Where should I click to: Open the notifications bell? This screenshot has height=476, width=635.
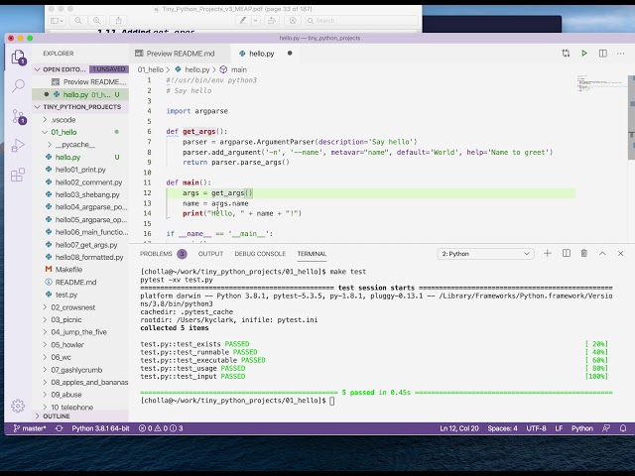(623, 428)
